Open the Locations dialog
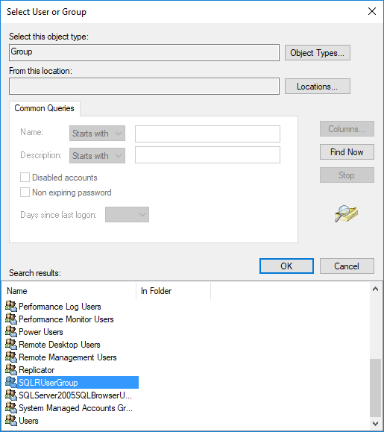 coord(318,87)
